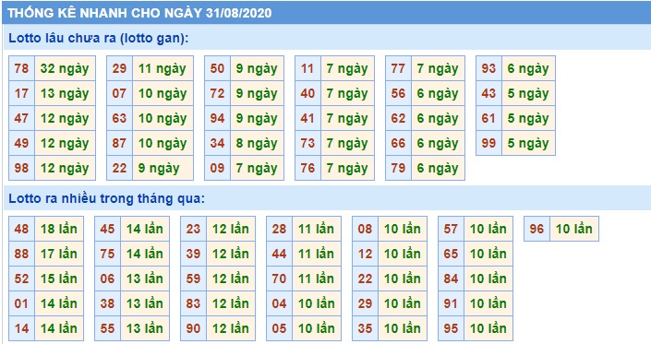The height and width of the screenshot is (344, 651).
Task: Select lotto number 09
Action: (218, 168)
